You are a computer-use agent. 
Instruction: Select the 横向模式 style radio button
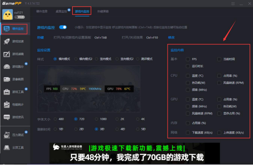pyautogui.click(x=55, y=59)
